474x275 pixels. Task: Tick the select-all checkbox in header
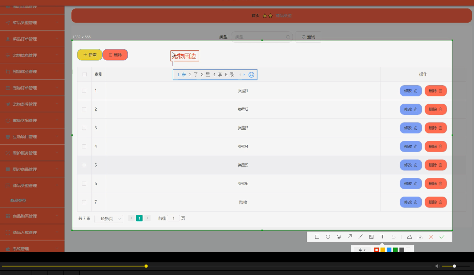pyautogui.click(x=84, y=74)
